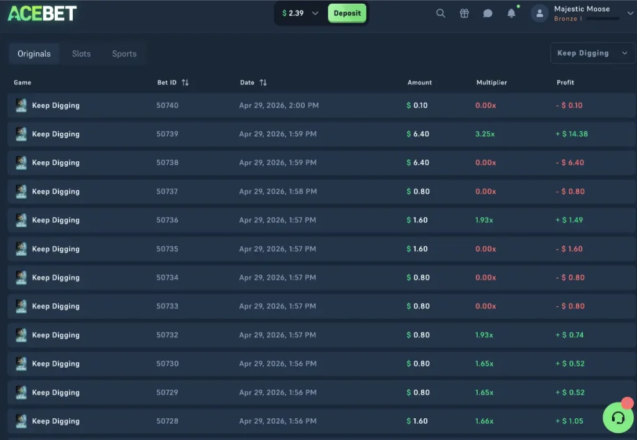This screenshot has width=637, height=440.
Task: Open the notifications bell
Action: tap(511, 13)
